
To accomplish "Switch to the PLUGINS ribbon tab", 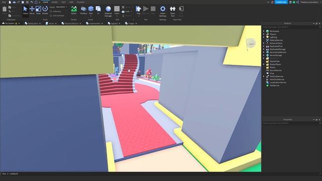I will [80, 2].
